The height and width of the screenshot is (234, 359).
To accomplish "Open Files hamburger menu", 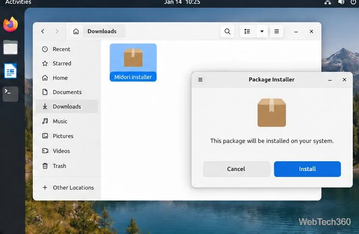I will (276, 31).
